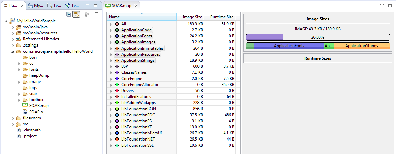This screenshot has width=396, height=154.
Task: Open the Package Explorer view menu arrow
Action: click(96, 14)
